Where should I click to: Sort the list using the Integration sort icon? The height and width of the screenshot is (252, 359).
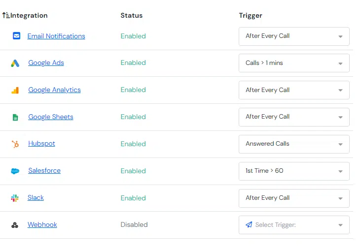coord(6,15)
